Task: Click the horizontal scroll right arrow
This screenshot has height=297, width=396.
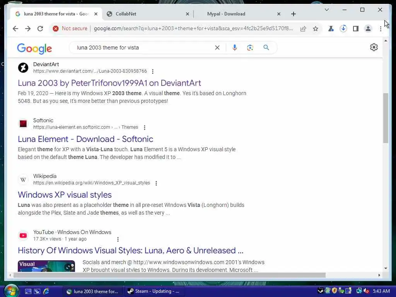Action: [379, 275]
